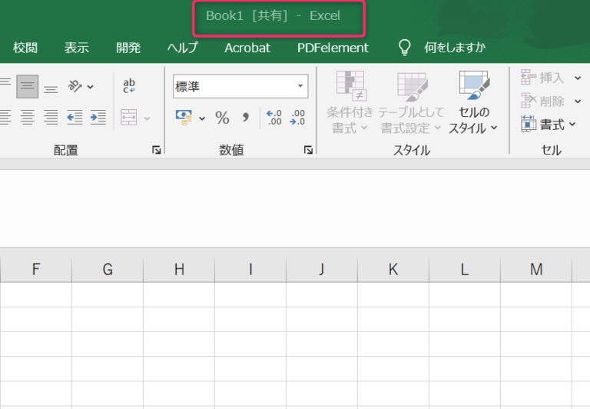Open the 校閲 review tab

click(25, 48)
